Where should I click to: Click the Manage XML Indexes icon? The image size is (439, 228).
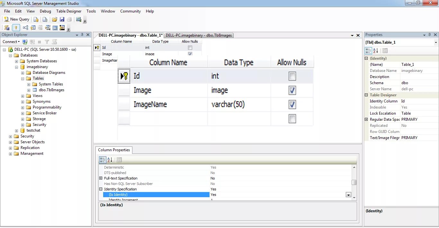pos(48,28)
